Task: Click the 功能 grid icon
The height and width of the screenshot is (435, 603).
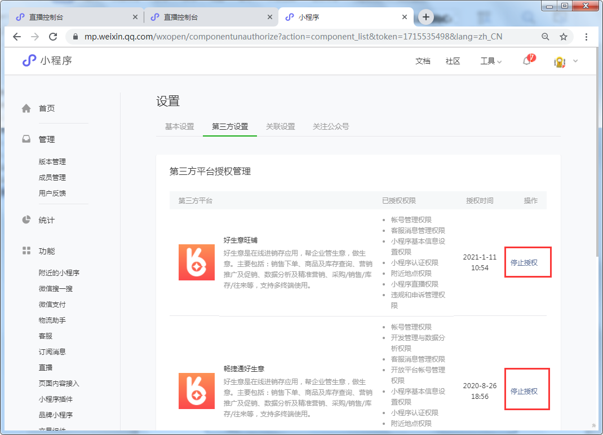Action: pos(26,251)
